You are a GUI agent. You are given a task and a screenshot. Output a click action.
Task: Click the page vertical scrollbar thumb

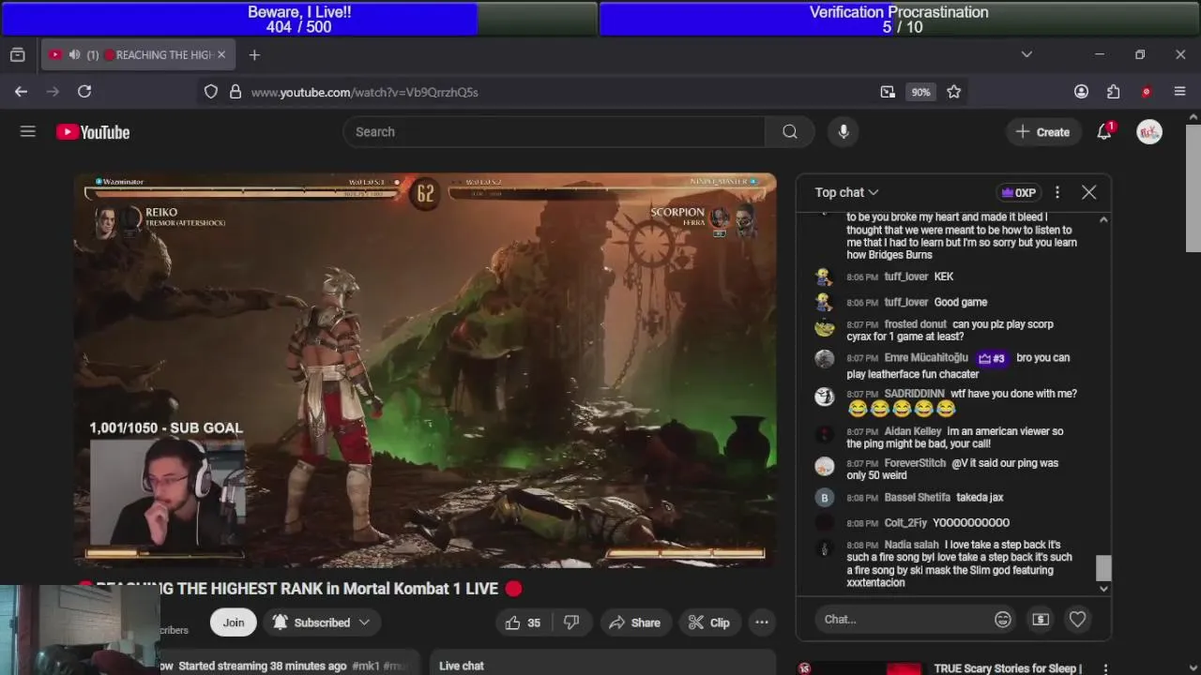1193,189
